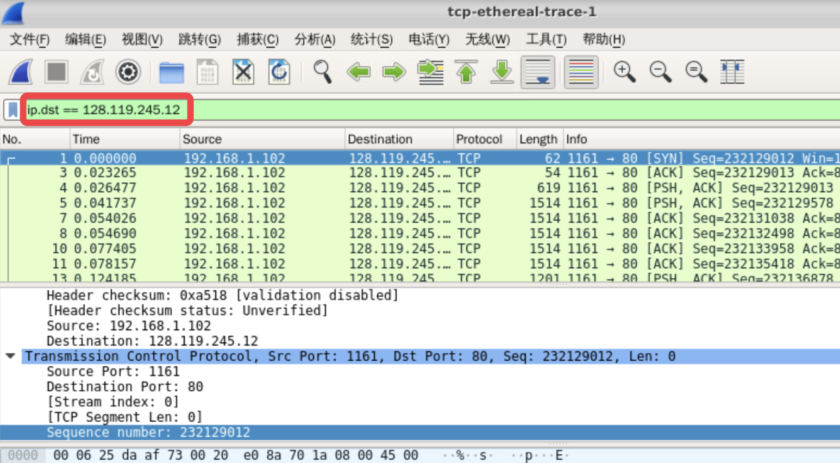Toggle auto-scroll during live capture
Viewport: 840px width, 463px height.
coord(538,72)
